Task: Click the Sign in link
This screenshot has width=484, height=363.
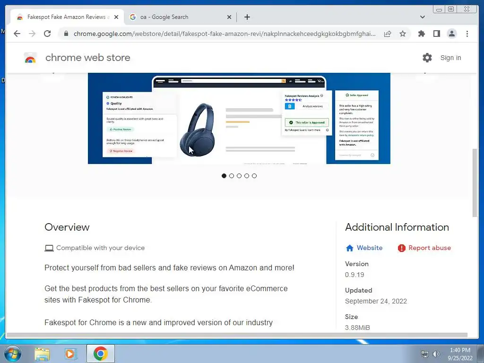Action: click(x=450, y=58)
